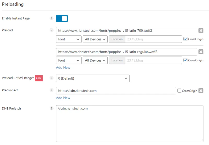Click help icon beside Preload label
The height and width of the screenshot is (145, 209).
pos(51,30)
